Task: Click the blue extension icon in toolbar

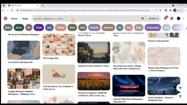Action: pyautogui.click(x=166, y=10)
